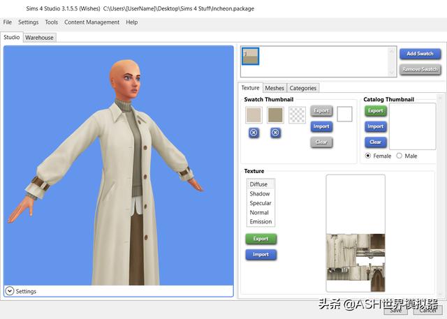Select Normal in the texture list
This screenshot has width=447, height=319.
click(259, 213)
